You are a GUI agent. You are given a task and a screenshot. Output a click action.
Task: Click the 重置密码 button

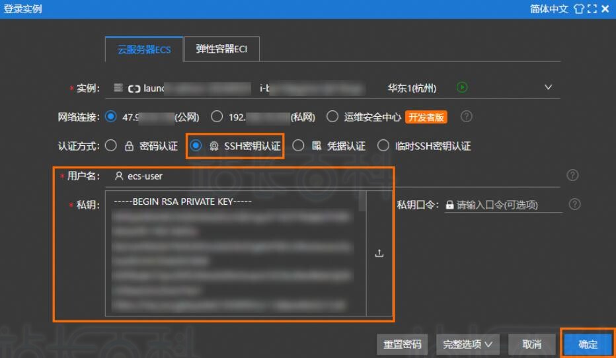(x=403, y=344)
